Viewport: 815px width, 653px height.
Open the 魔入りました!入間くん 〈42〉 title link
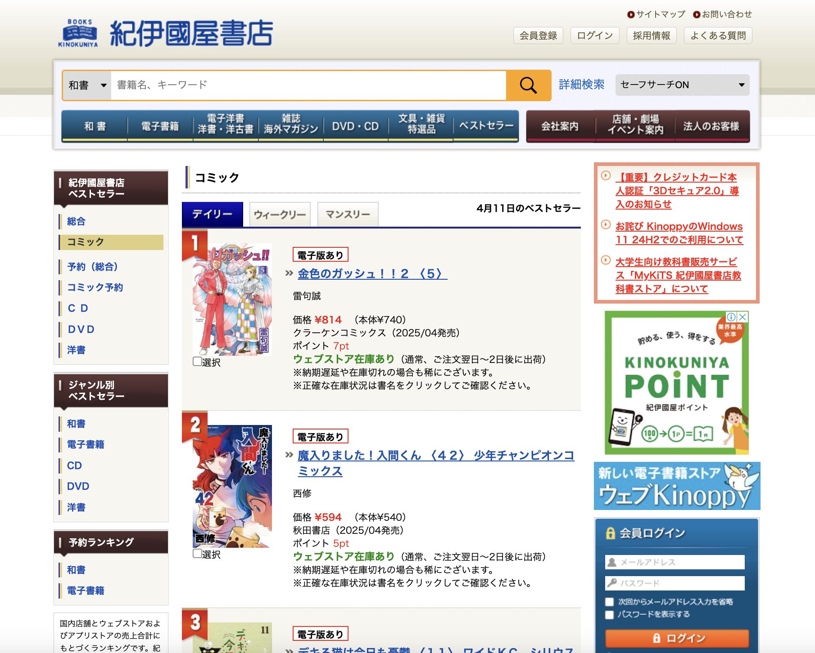436,463
